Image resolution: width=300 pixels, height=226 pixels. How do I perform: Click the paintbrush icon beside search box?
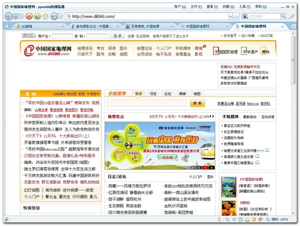click(x=291, y=16)
